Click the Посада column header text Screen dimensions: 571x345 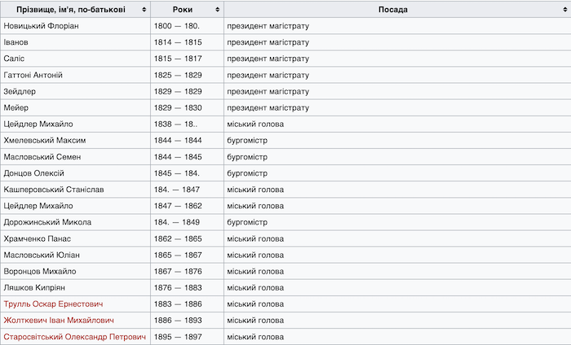(x=393, y=10)
